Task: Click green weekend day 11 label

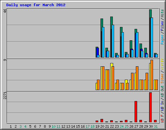Action: point(58,126)
